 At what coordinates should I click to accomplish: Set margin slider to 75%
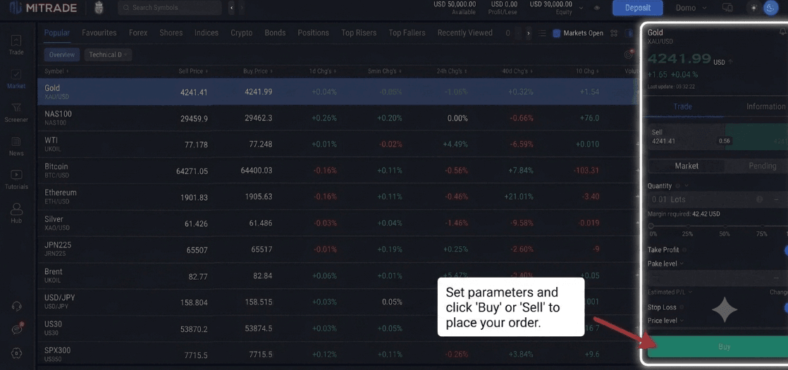pyautogui.click(x=761, y=227)
